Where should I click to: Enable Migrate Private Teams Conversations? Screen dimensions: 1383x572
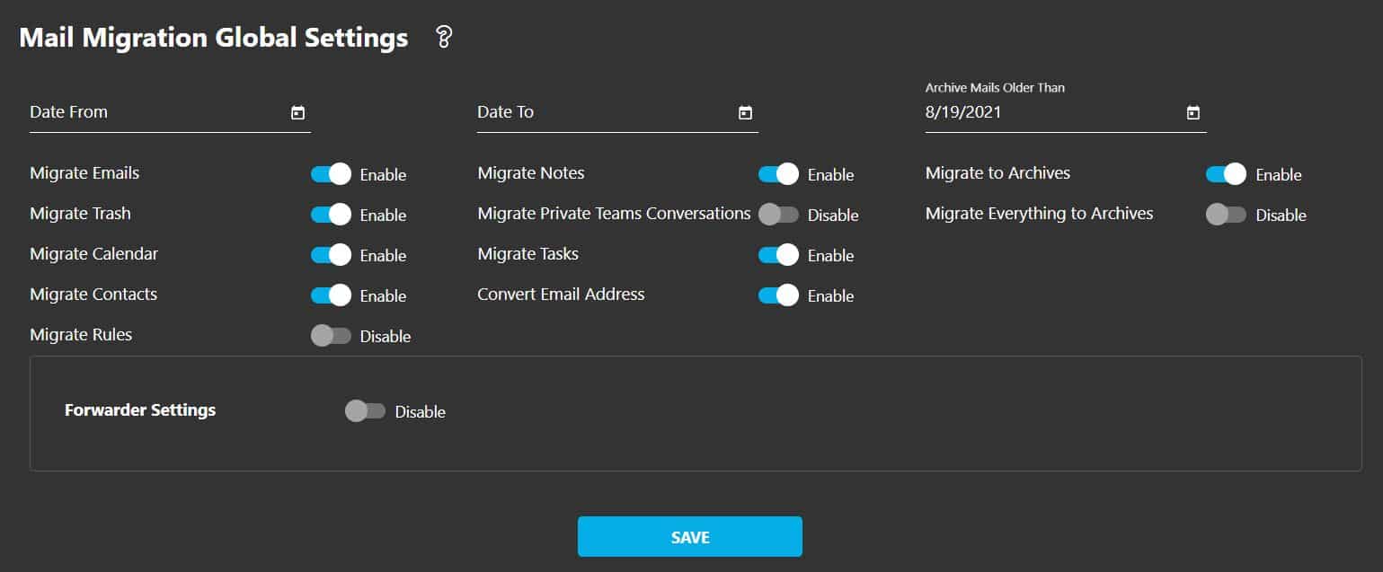(778, 215)
